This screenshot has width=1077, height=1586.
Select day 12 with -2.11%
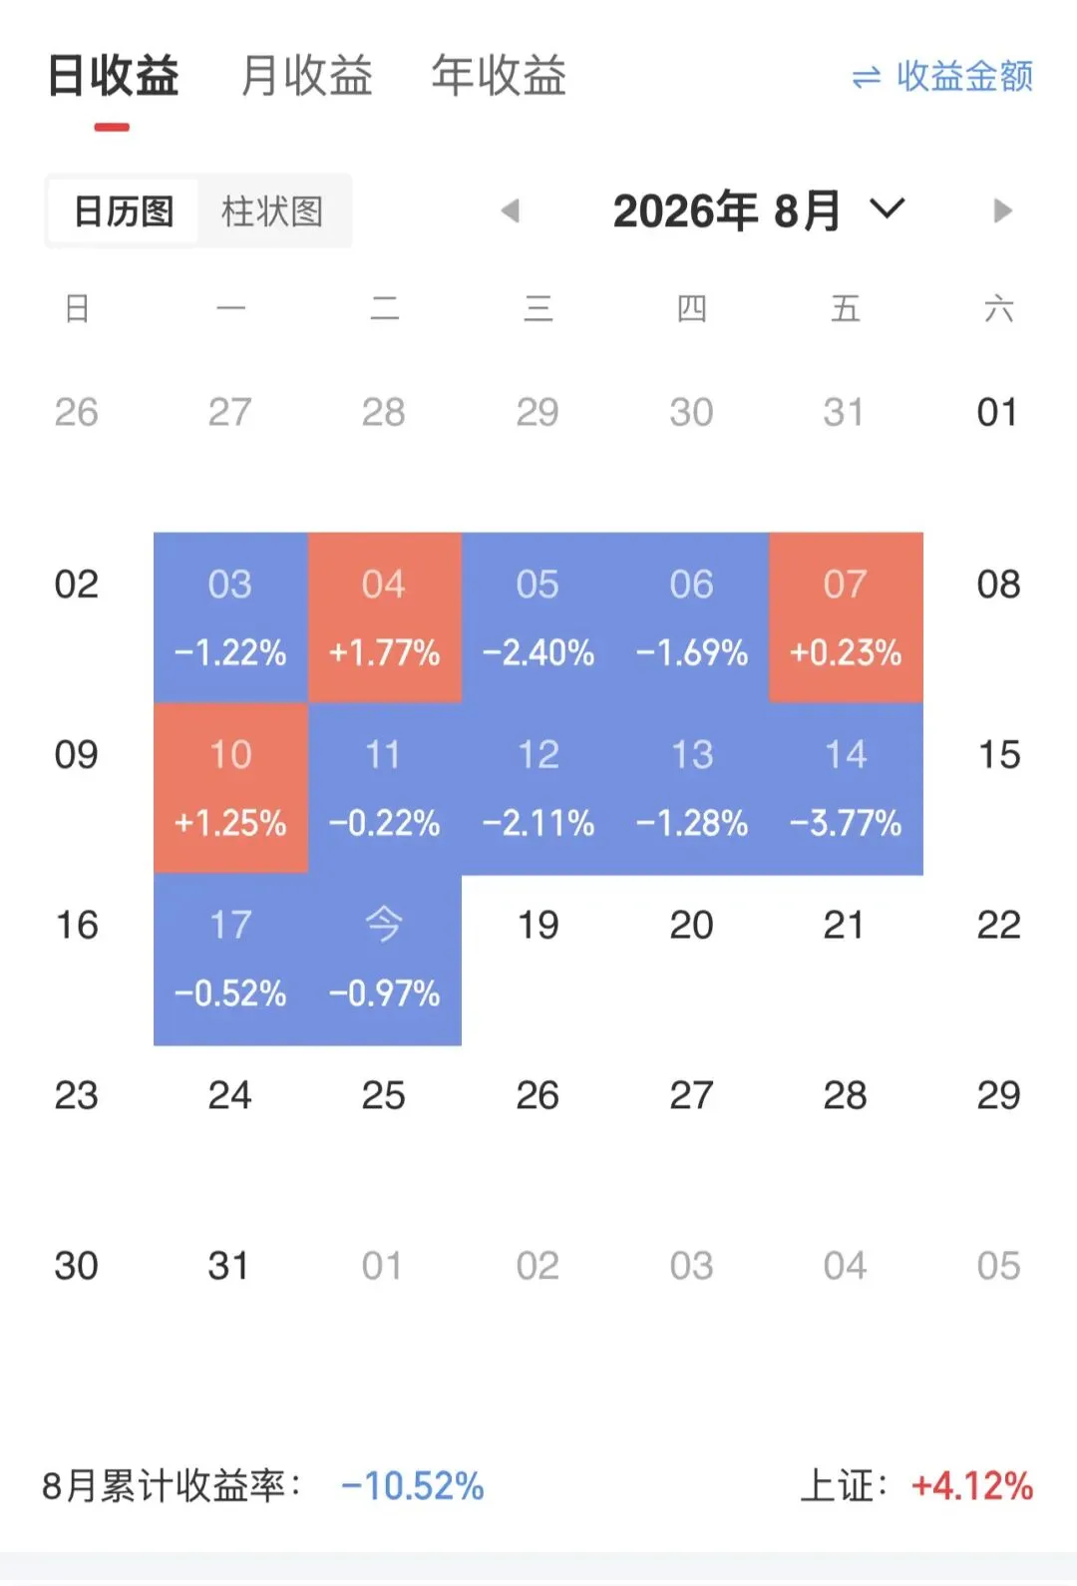pos(538,788)
